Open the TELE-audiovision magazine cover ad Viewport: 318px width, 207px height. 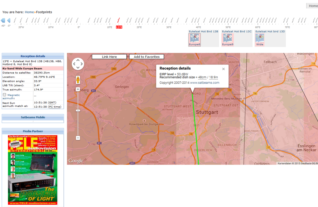point(33,170)
